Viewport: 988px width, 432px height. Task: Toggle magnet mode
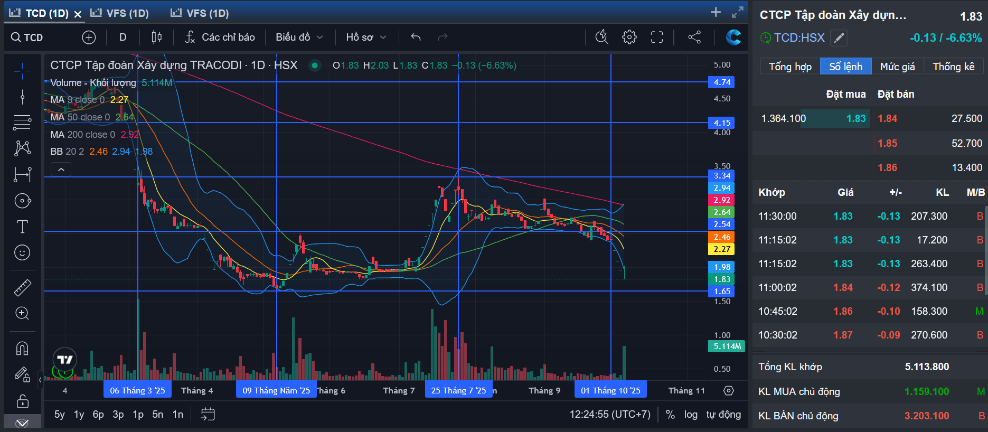coord(22,349)
